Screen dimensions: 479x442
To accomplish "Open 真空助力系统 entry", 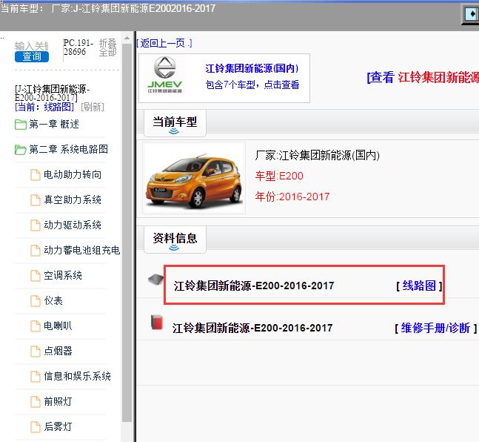I will [x=73, y=200].
